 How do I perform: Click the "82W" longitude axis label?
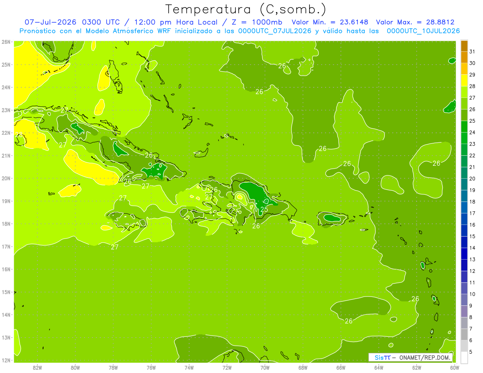point(37,367)
